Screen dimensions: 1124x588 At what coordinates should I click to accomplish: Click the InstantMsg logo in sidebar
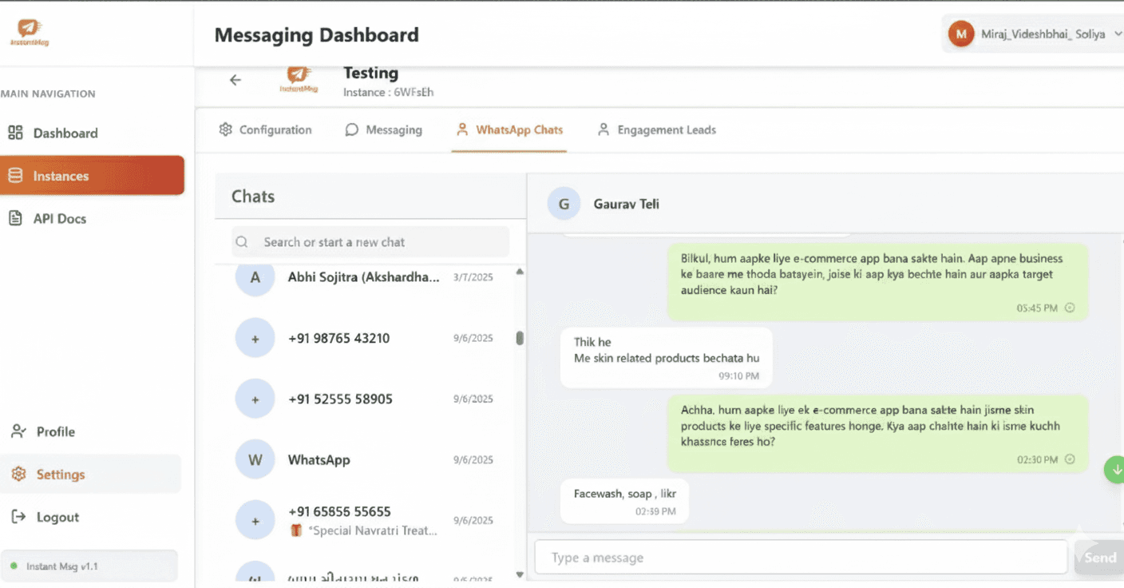point(30,33)
